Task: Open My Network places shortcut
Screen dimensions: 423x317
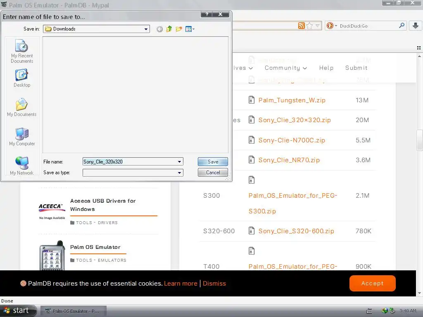Action: pos(22,166)
